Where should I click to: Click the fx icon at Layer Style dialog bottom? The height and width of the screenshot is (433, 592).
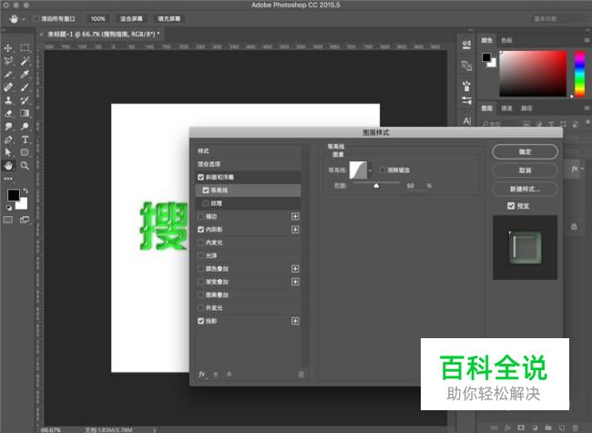[202, 374]
